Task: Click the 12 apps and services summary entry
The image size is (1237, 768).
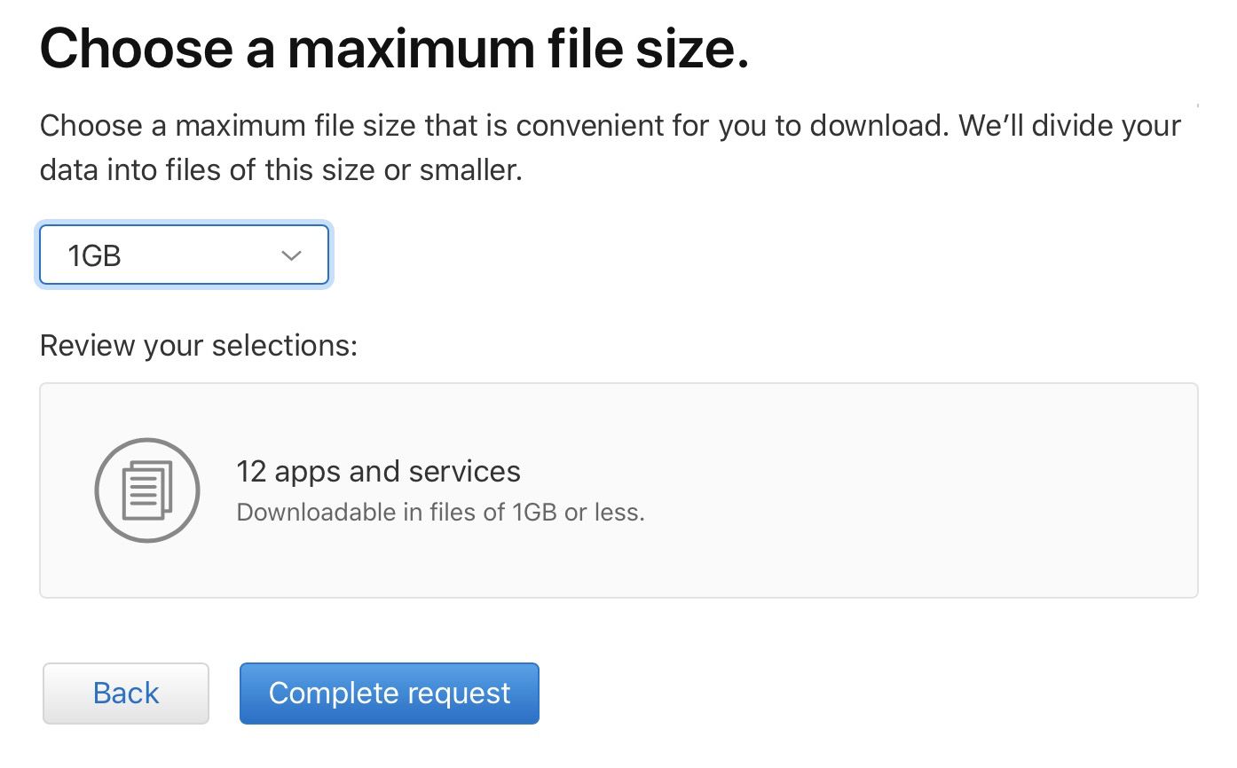Action: (378, 471)
